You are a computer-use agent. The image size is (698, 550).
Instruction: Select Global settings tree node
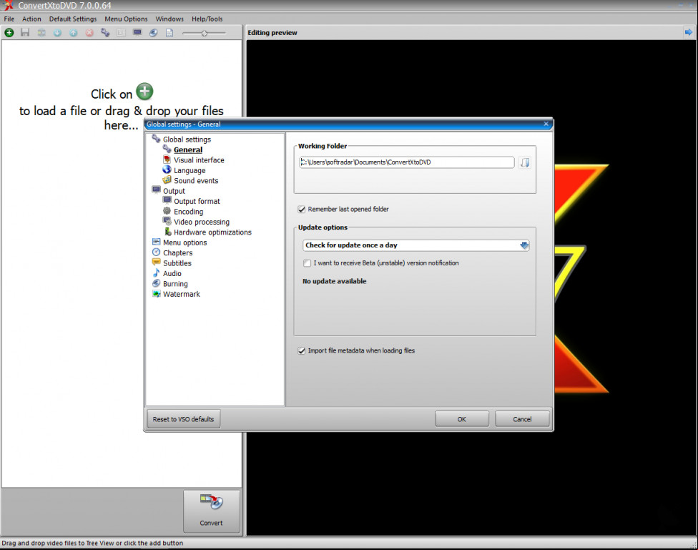(x=187, y=139)
